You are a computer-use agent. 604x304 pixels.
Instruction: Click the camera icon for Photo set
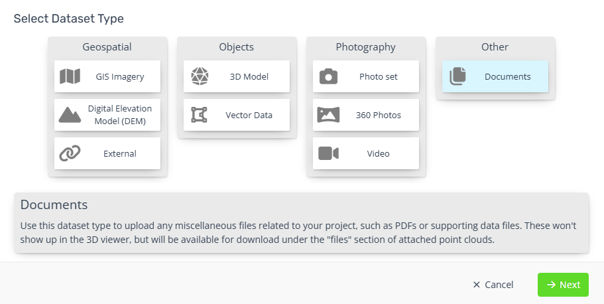click(x=329, y=76)
